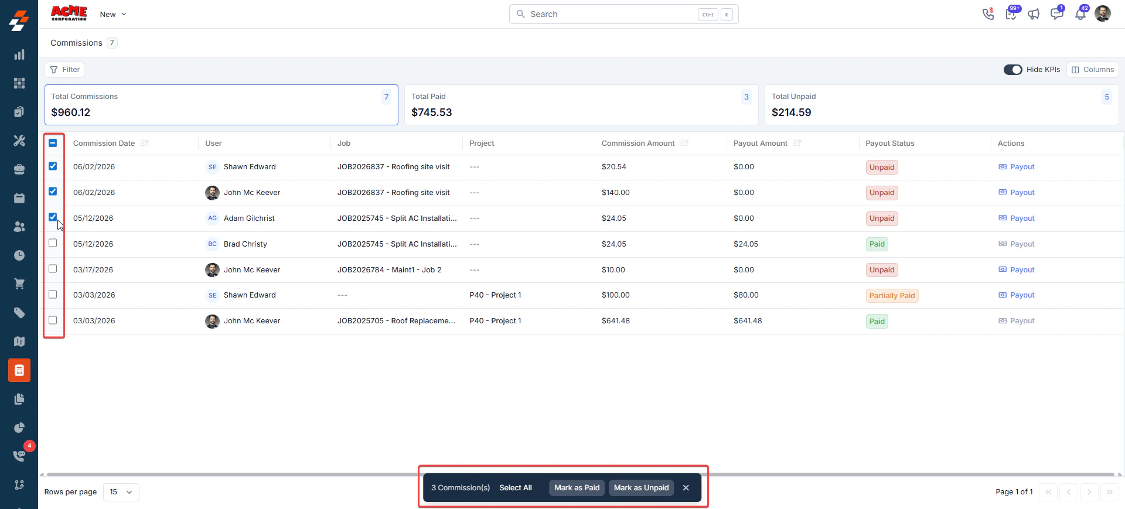
Task: Toggle the header select-all checkbox
Action: 53,143
